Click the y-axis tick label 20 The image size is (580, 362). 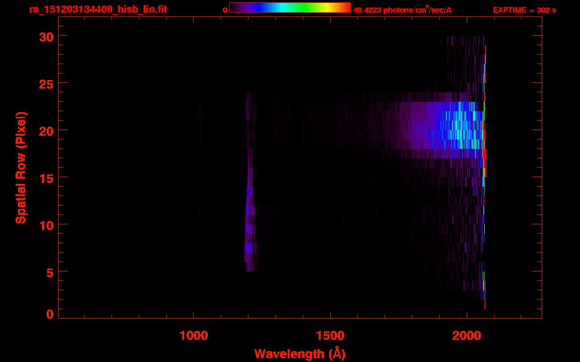coord(46,130)
